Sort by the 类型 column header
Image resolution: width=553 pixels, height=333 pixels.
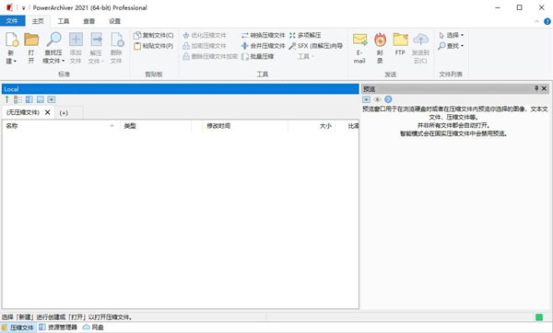point(156,126)
